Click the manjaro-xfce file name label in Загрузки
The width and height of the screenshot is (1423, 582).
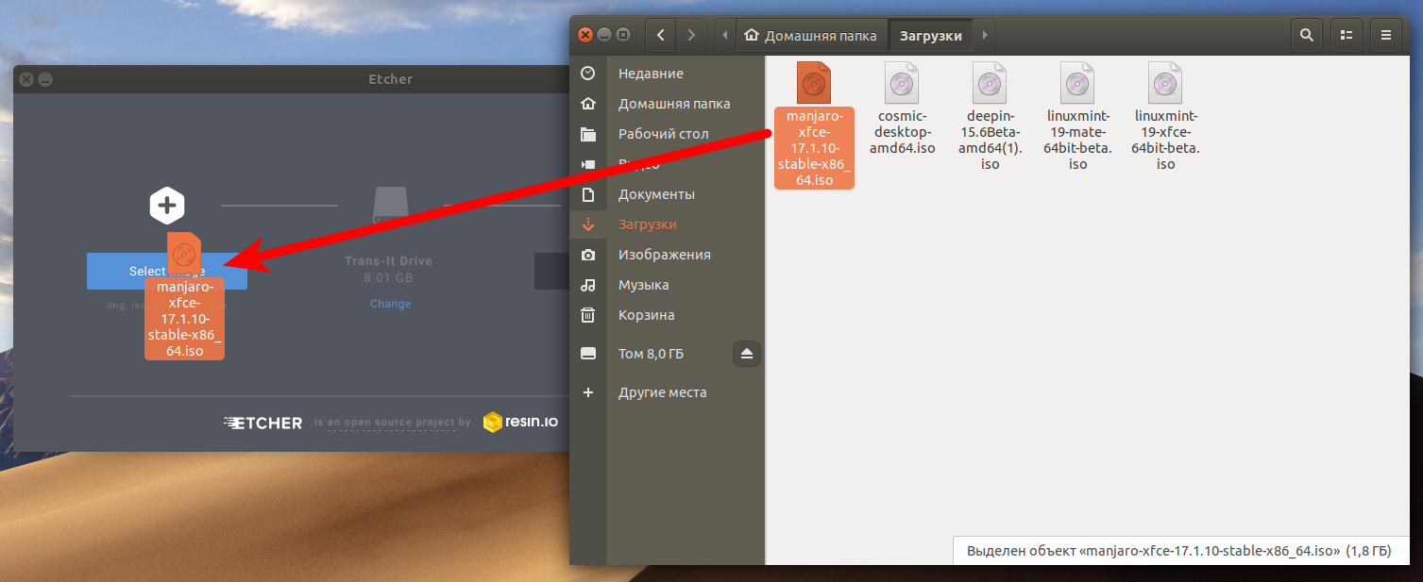pos(814,147)
